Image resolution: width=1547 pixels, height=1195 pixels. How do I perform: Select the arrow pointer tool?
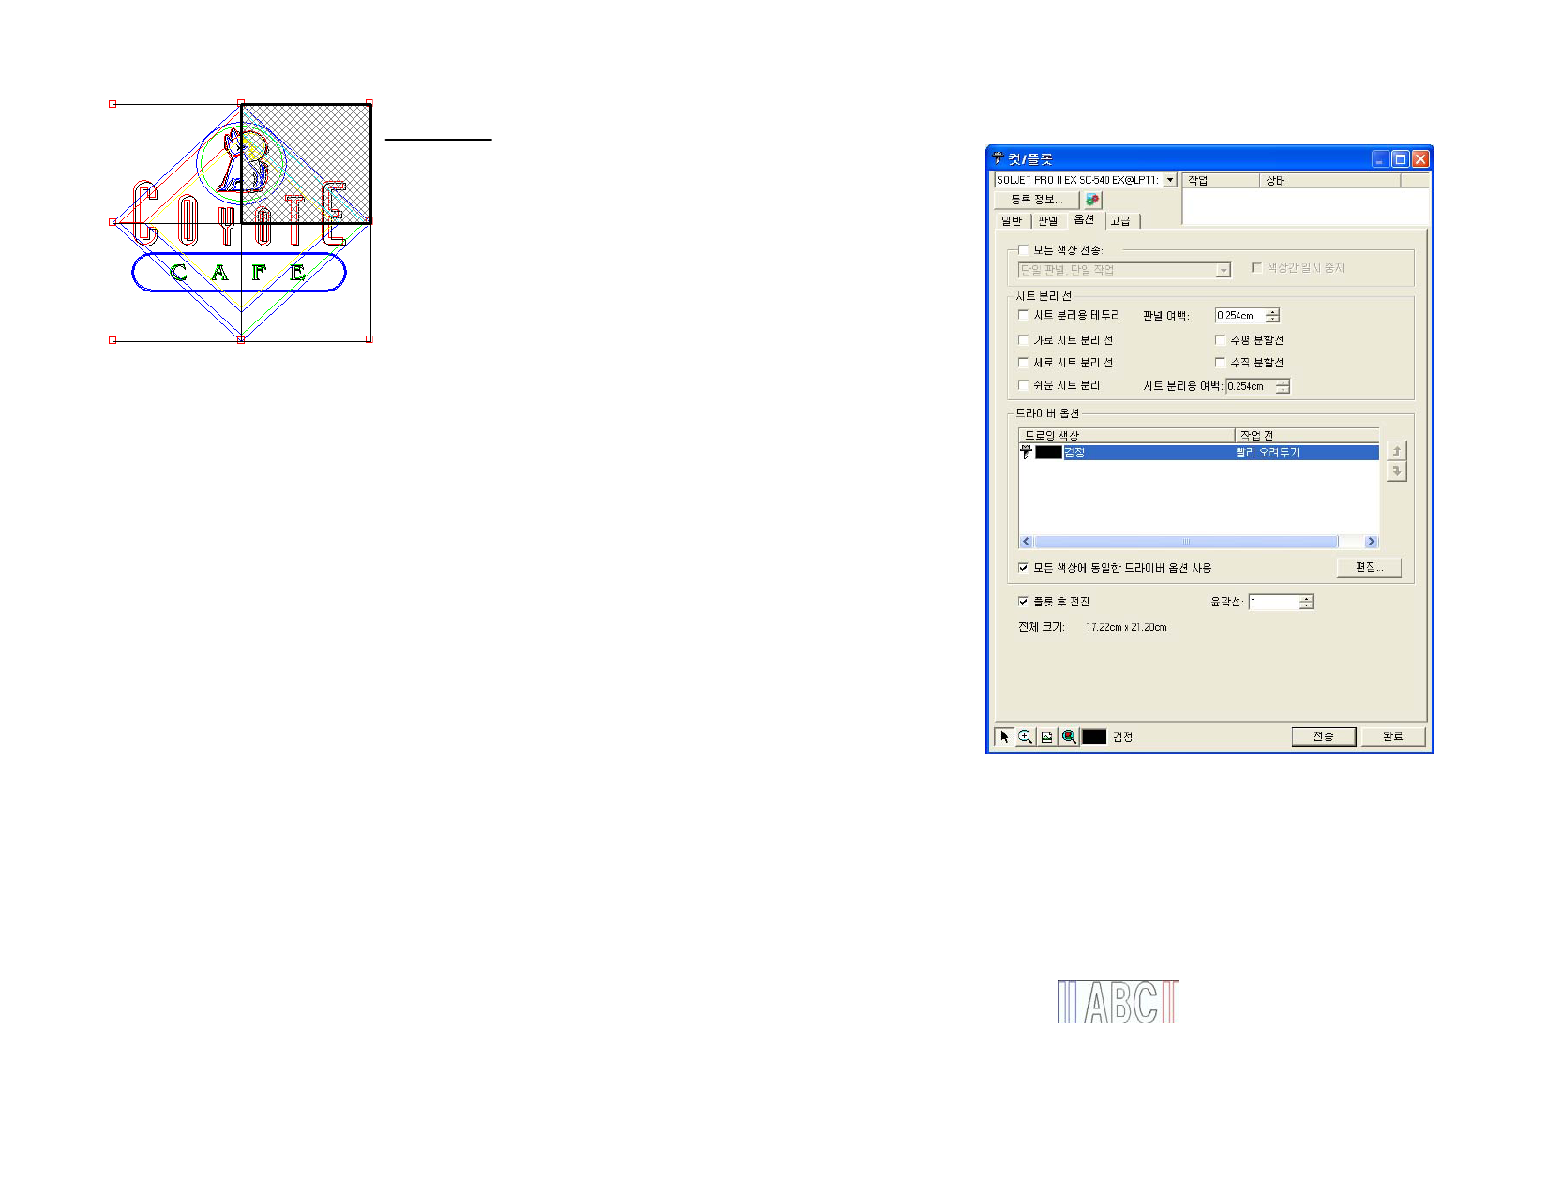(x=1004, y=737)
